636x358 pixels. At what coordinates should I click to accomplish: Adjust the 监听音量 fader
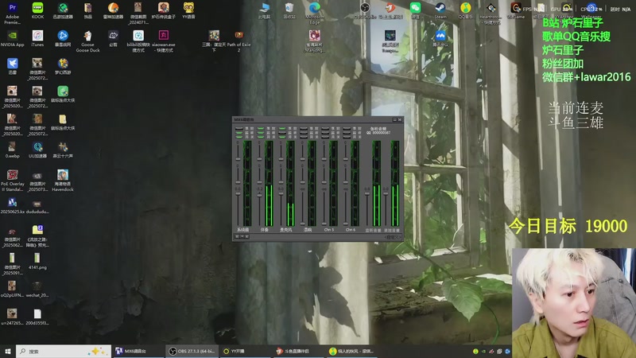coord(367,193)
